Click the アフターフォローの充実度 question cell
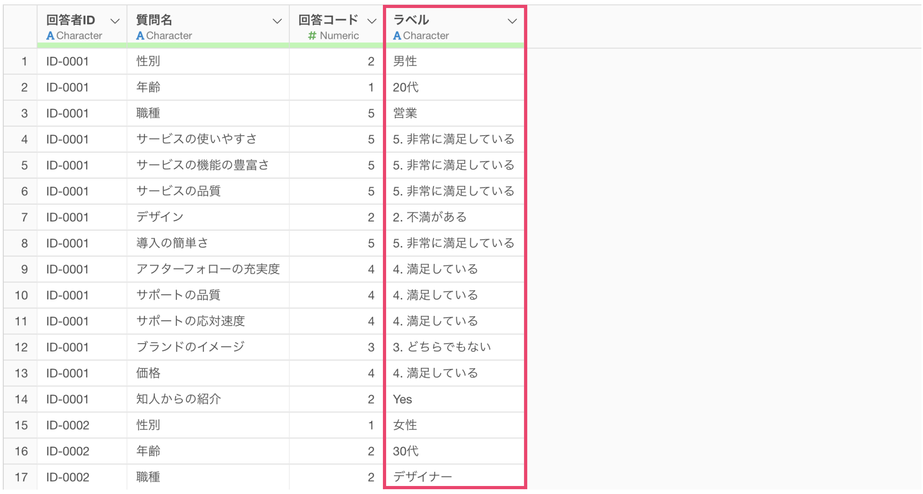 (208, 269)
